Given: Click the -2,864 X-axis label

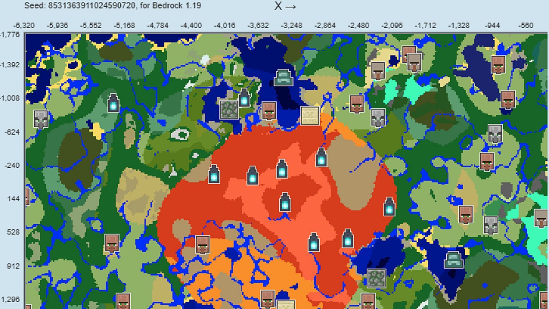Looking at the screenshot, I should [x=325, y=25].
